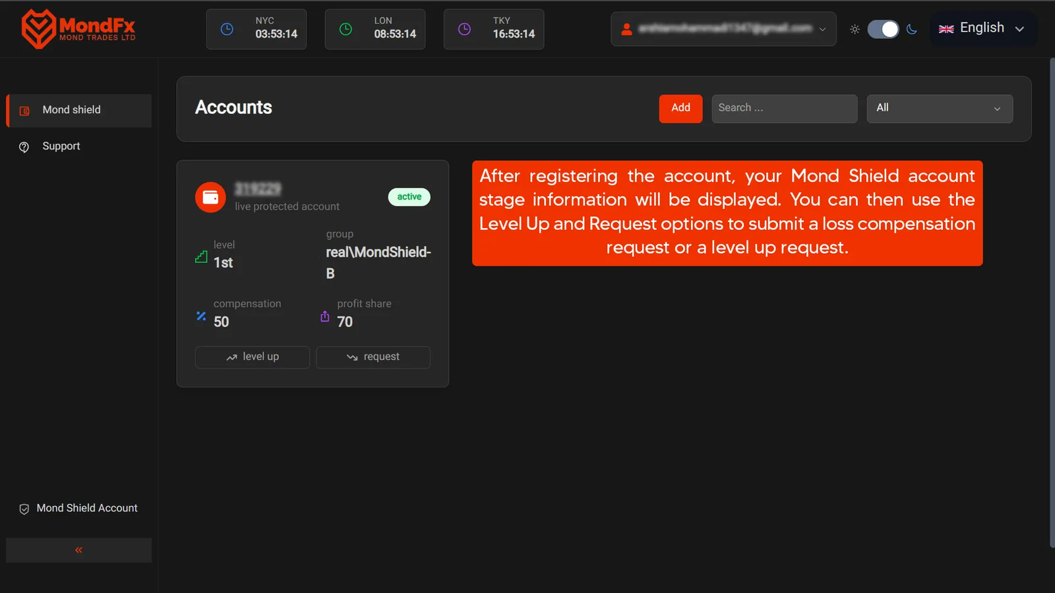
Task: Click the UK flag icon
Action: pos(946,29)
